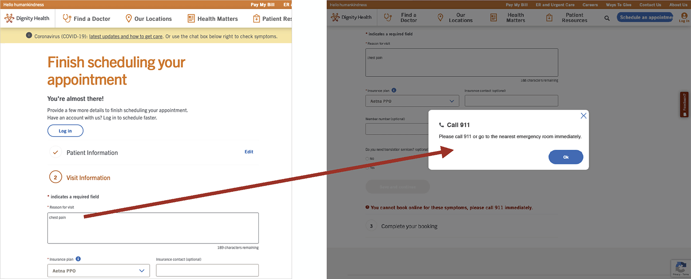Click the outlined Log in button
The image size is (691, 279).
[x=65, y=131]
